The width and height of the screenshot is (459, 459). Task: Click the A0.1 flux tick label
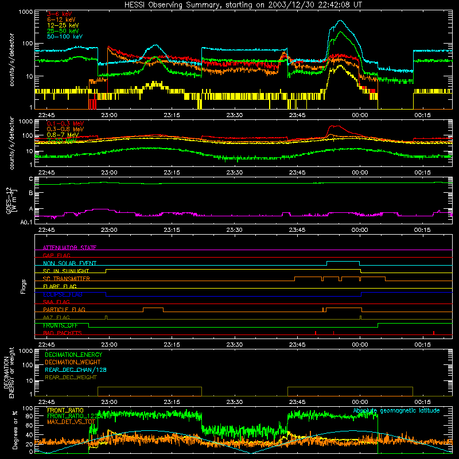coord(26,223)
